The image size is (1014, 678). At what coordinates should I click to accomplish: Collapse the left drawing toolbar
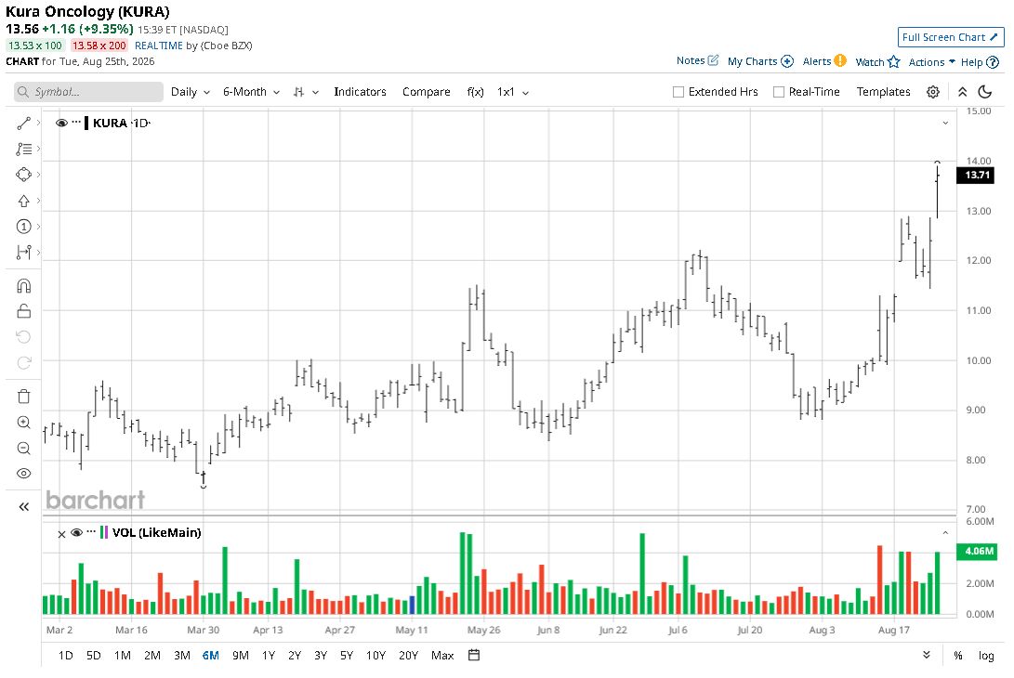coord(24,507)
